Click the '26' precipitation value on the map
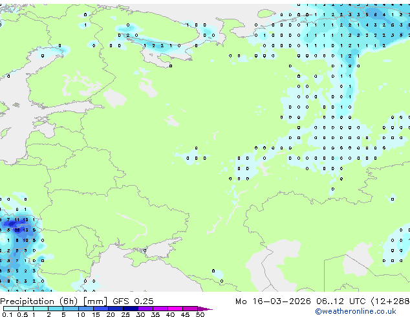Screen dimensions: 410x317 [17, 230]
